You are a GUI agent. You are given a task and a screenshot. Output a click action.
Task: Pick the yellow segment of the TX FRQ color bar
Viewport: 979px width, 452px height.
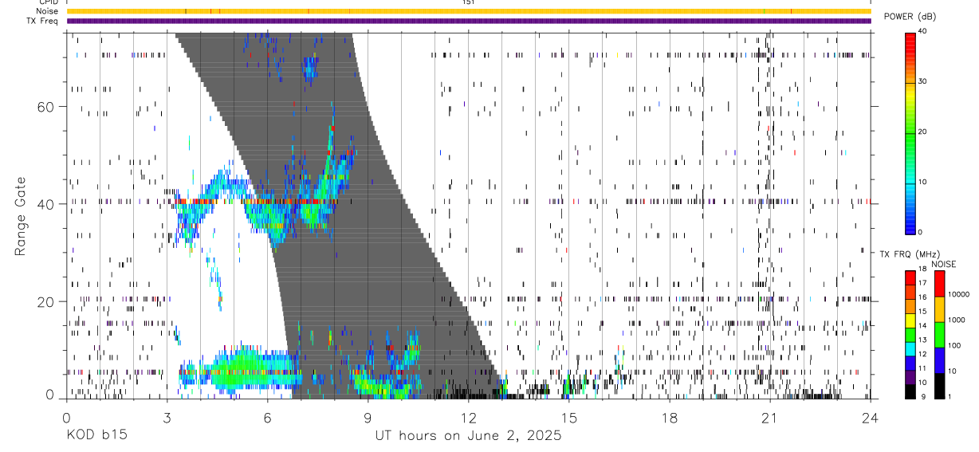click(x=910, y=320)
